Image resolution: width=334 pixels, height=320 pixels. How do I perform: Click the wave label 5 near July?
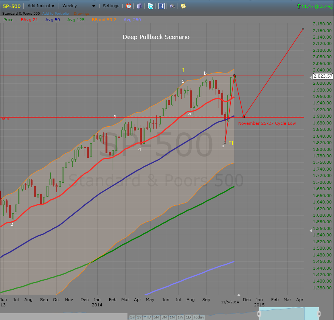click(x=183, y=81)
